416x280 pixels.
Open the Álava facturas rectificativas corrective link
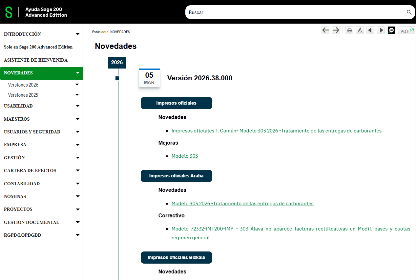291,229
